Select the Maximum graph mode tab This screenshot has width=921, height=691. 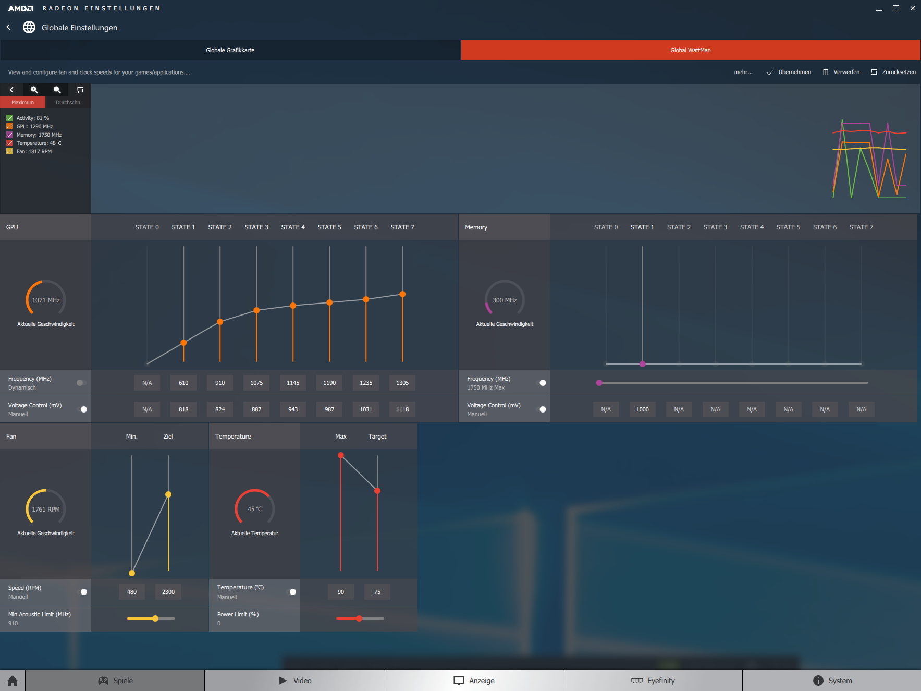(x=23, y=102)
